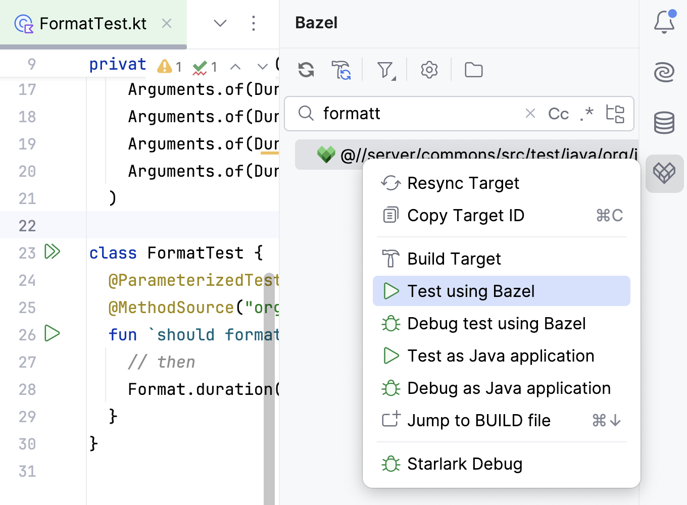This screenshot has width=687, height=505.
Task: Open the editor three-dot options menu
Action: (x=254, y=23)
